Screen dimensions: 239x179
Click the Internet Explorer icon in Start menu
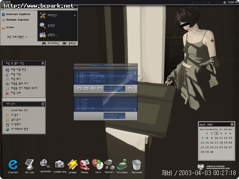pos(3,14)
